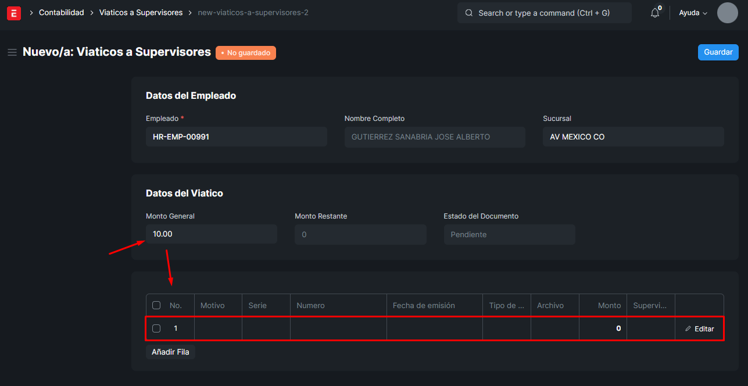
Task: Check the row 1 checkbox
Action: click(156, 328)
